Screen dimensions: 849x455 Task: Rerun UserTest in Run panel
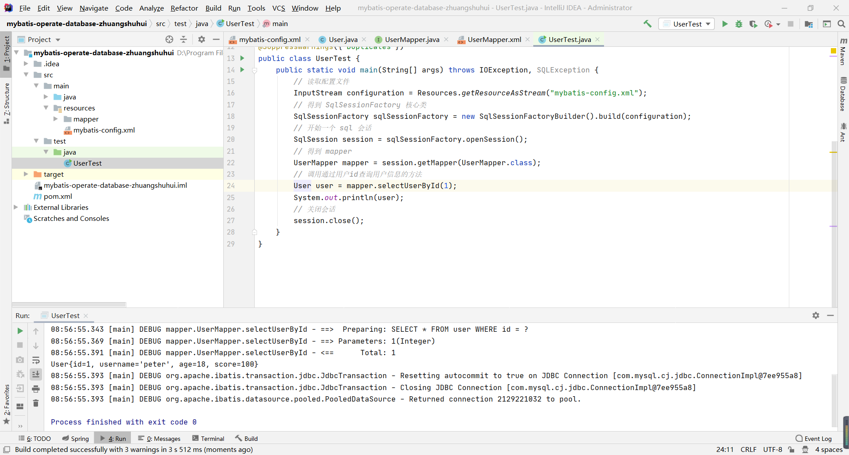[x=20, y=331]
